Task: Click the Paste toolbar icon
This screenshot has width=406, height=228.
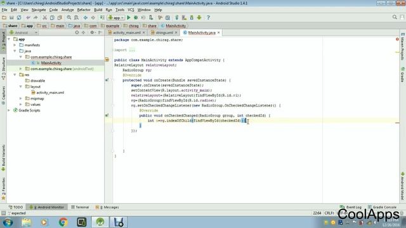Action: (x=60, y=18)
